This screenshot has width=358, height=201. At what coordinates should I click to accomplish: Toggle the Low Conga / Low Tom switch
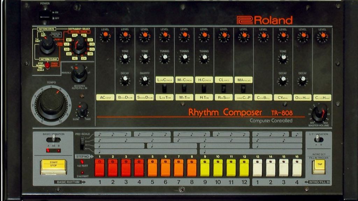click(164, 88)
